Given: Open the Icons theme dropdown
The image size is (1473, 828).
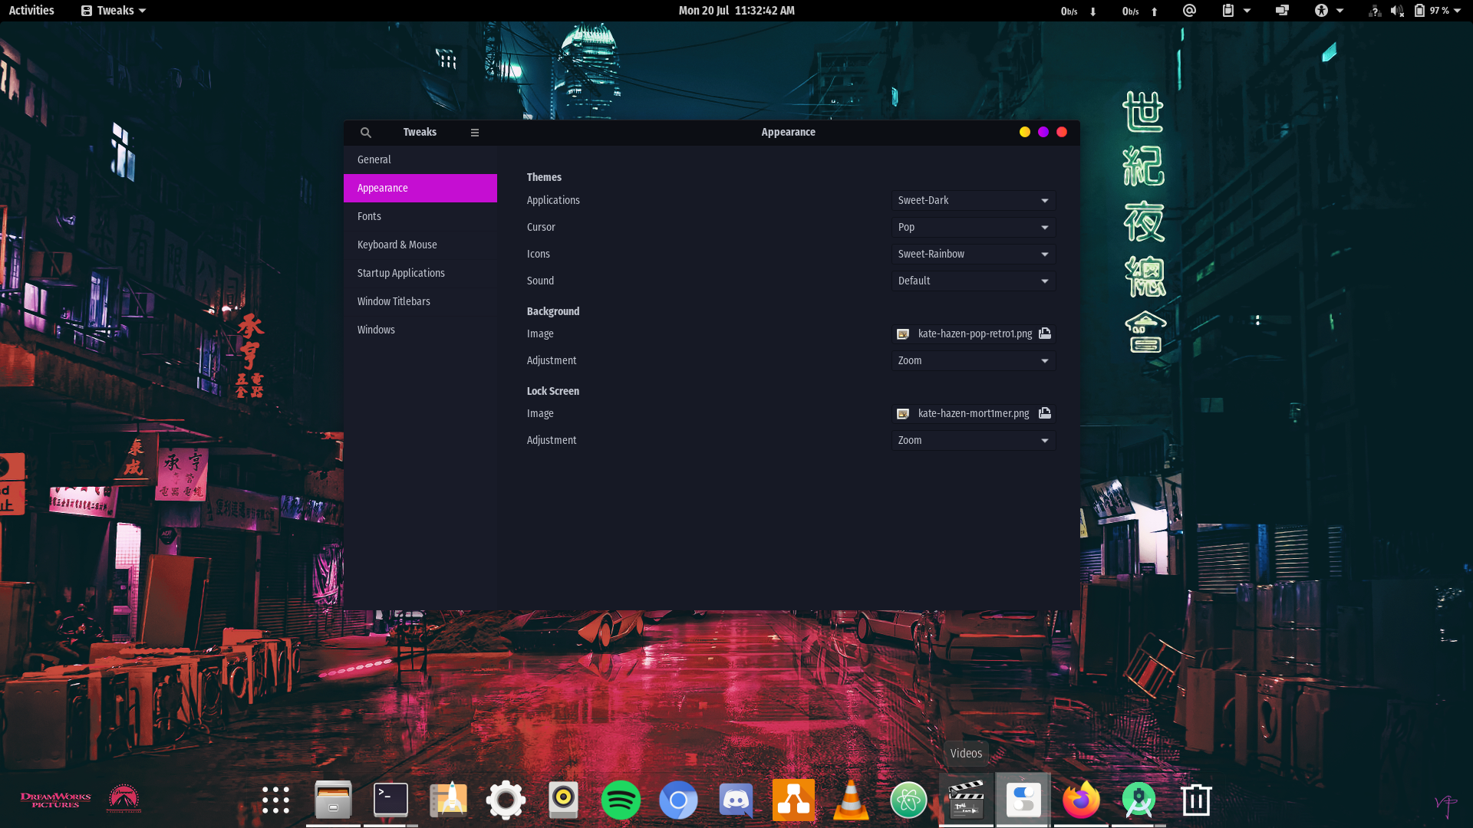Looking at the screenshot, I should pyautogui.click(x=973, y=255).
